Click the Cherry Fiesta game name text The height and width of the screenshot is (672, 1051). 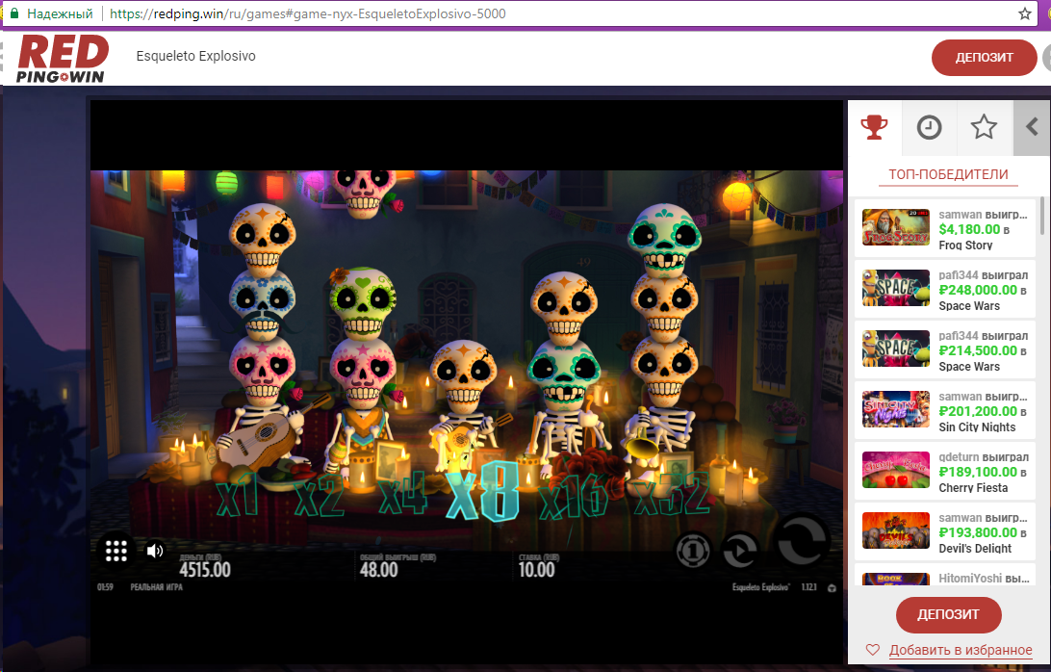coord(973,487)
